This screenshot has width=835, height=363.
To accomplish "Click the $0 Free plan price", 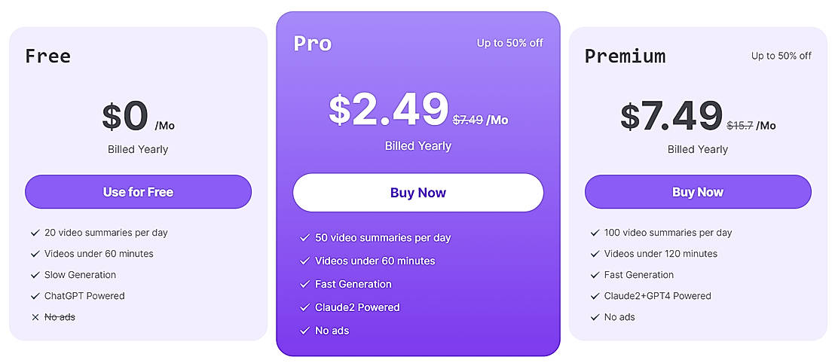I will pyautogui.click(x=125, y=117).
